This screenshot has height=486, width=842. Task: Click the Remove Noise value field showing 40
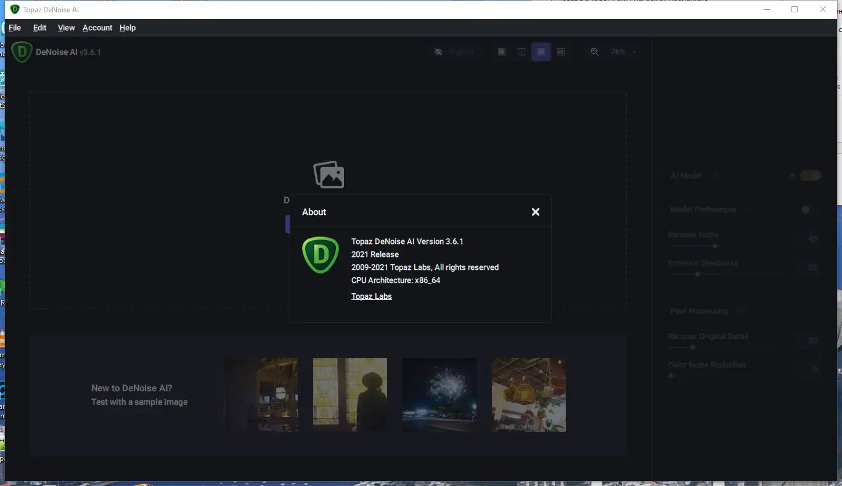pyautogui.click(x=807, y=239)
